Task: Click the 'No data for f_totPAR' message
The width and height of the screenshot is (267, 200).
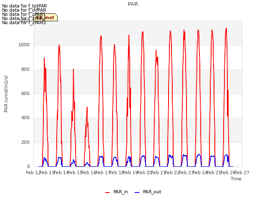Action: click(25, 6)
